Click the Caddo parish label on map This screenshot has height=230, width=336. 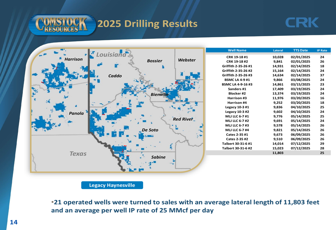[115, 76]
